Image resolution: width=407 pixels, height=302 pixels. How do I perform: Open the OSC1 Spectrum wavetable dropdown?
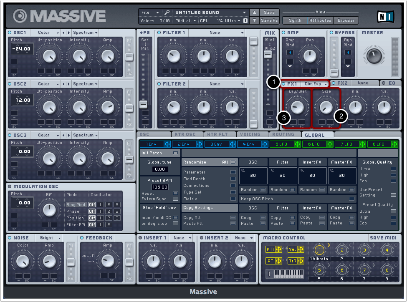tap(85, 33)
